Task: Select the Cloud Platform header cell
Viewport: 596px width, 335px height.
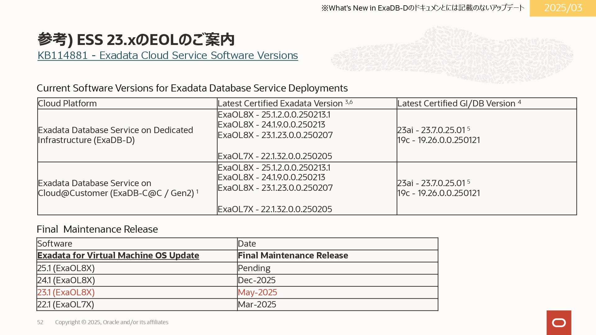Action: click(x=67, y=103)
